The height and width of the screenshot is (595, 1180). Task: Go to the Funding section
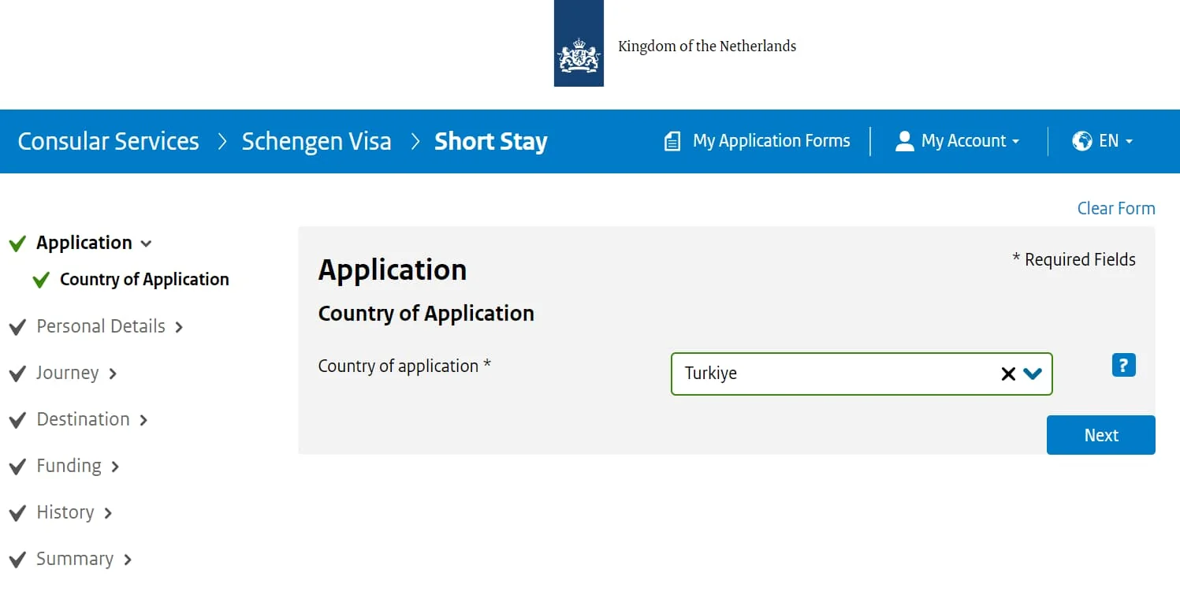tap(69, 466)
